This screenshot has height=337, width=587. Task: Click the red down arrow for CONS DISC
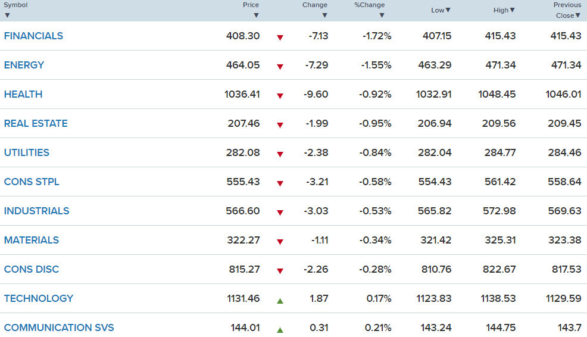click(x=280, y=271)
